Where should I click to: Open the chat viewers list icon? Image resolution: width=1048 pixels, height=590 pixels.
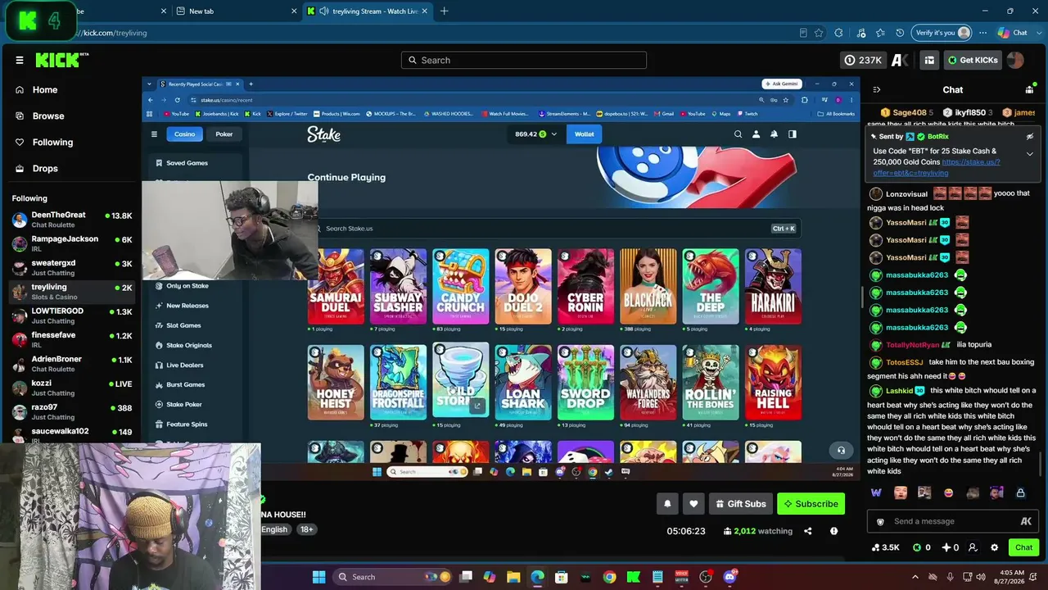[1029, 89]
